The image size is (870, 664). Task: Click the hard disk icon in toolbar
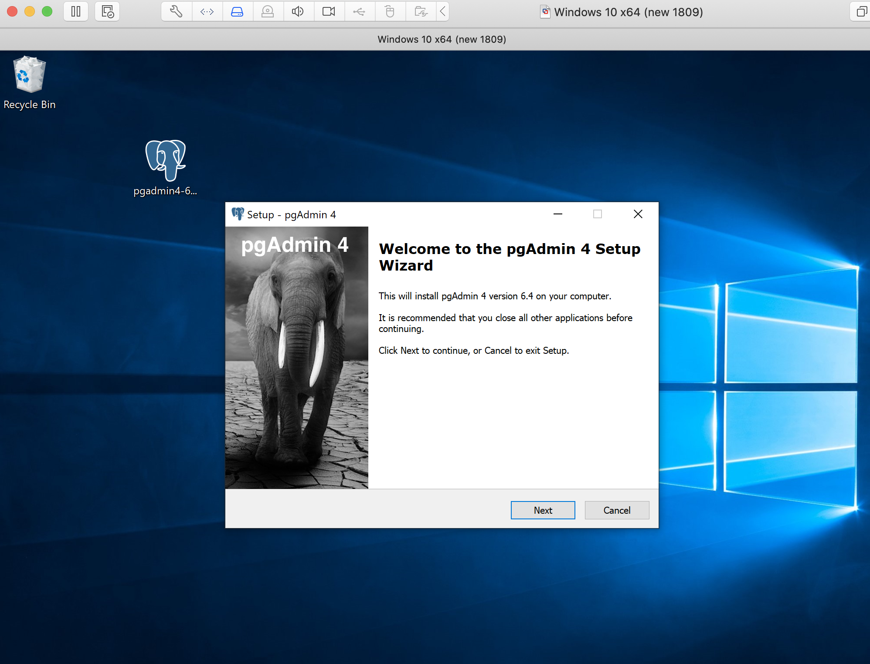pos(237,11)
